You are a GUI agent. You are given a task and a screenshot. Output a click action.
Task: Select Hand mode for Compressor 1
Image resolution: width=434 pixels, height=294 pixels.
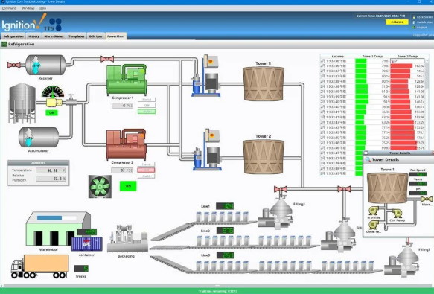click(x=147, y=100)
